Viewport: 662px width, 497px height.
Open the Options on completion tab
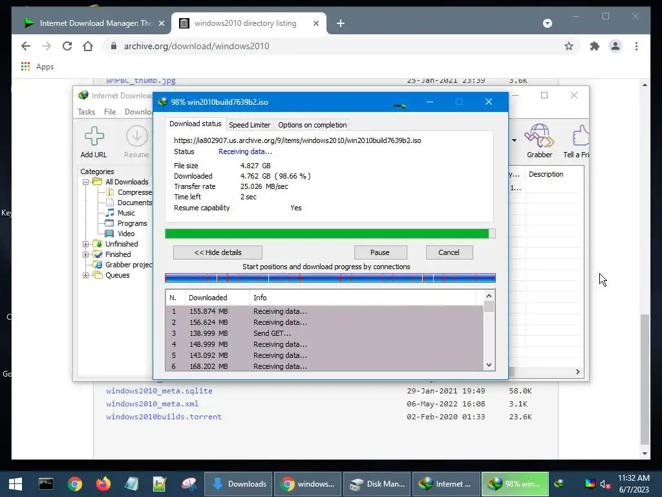pyautogui.click(x=312, y=125)
